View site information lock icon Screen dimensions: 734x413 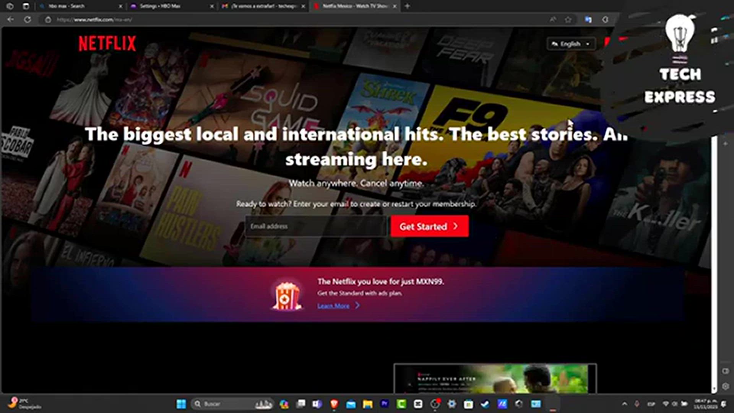coord(48,20)
